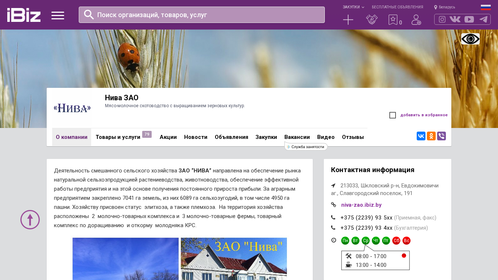
Task: Open Бесплатные объявления link
Action: (397, 7)
